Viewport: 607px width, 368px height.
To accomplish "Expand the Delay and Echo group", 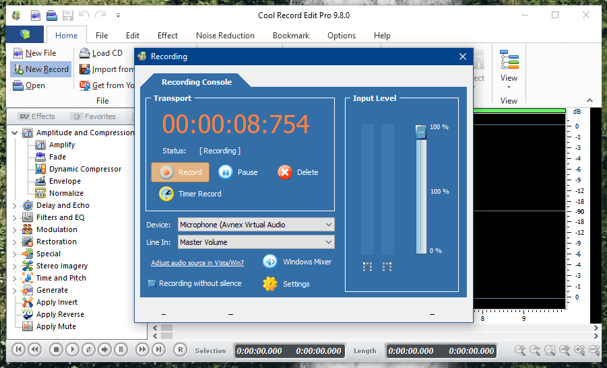I will pyautogui.click(x=15, y=206).
